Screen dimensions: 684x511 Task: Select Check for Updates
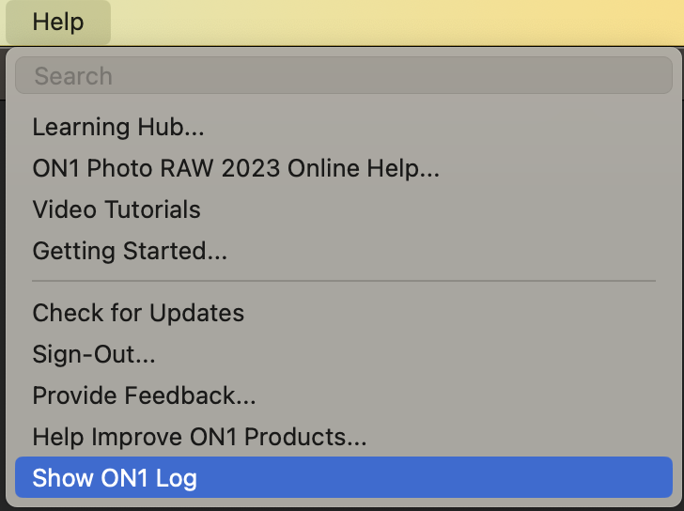click(x=138, y=313)
